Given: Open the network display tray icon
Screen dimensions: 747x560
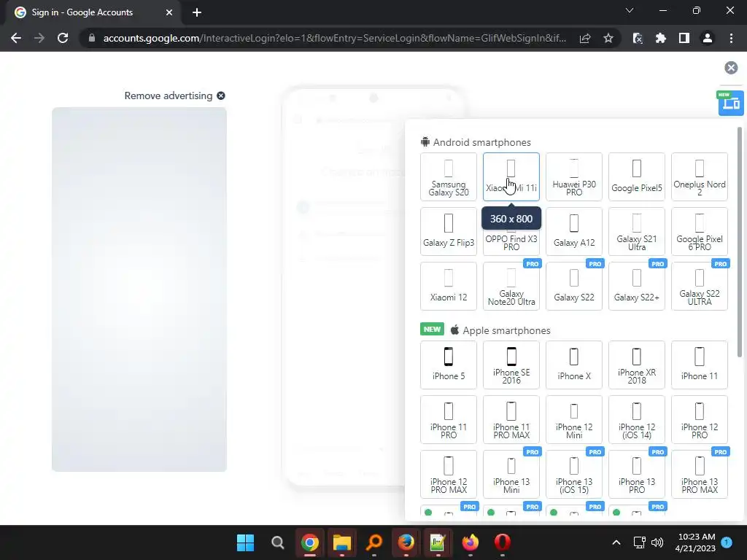Looking at the screenshot, I should tap(639, 542).
